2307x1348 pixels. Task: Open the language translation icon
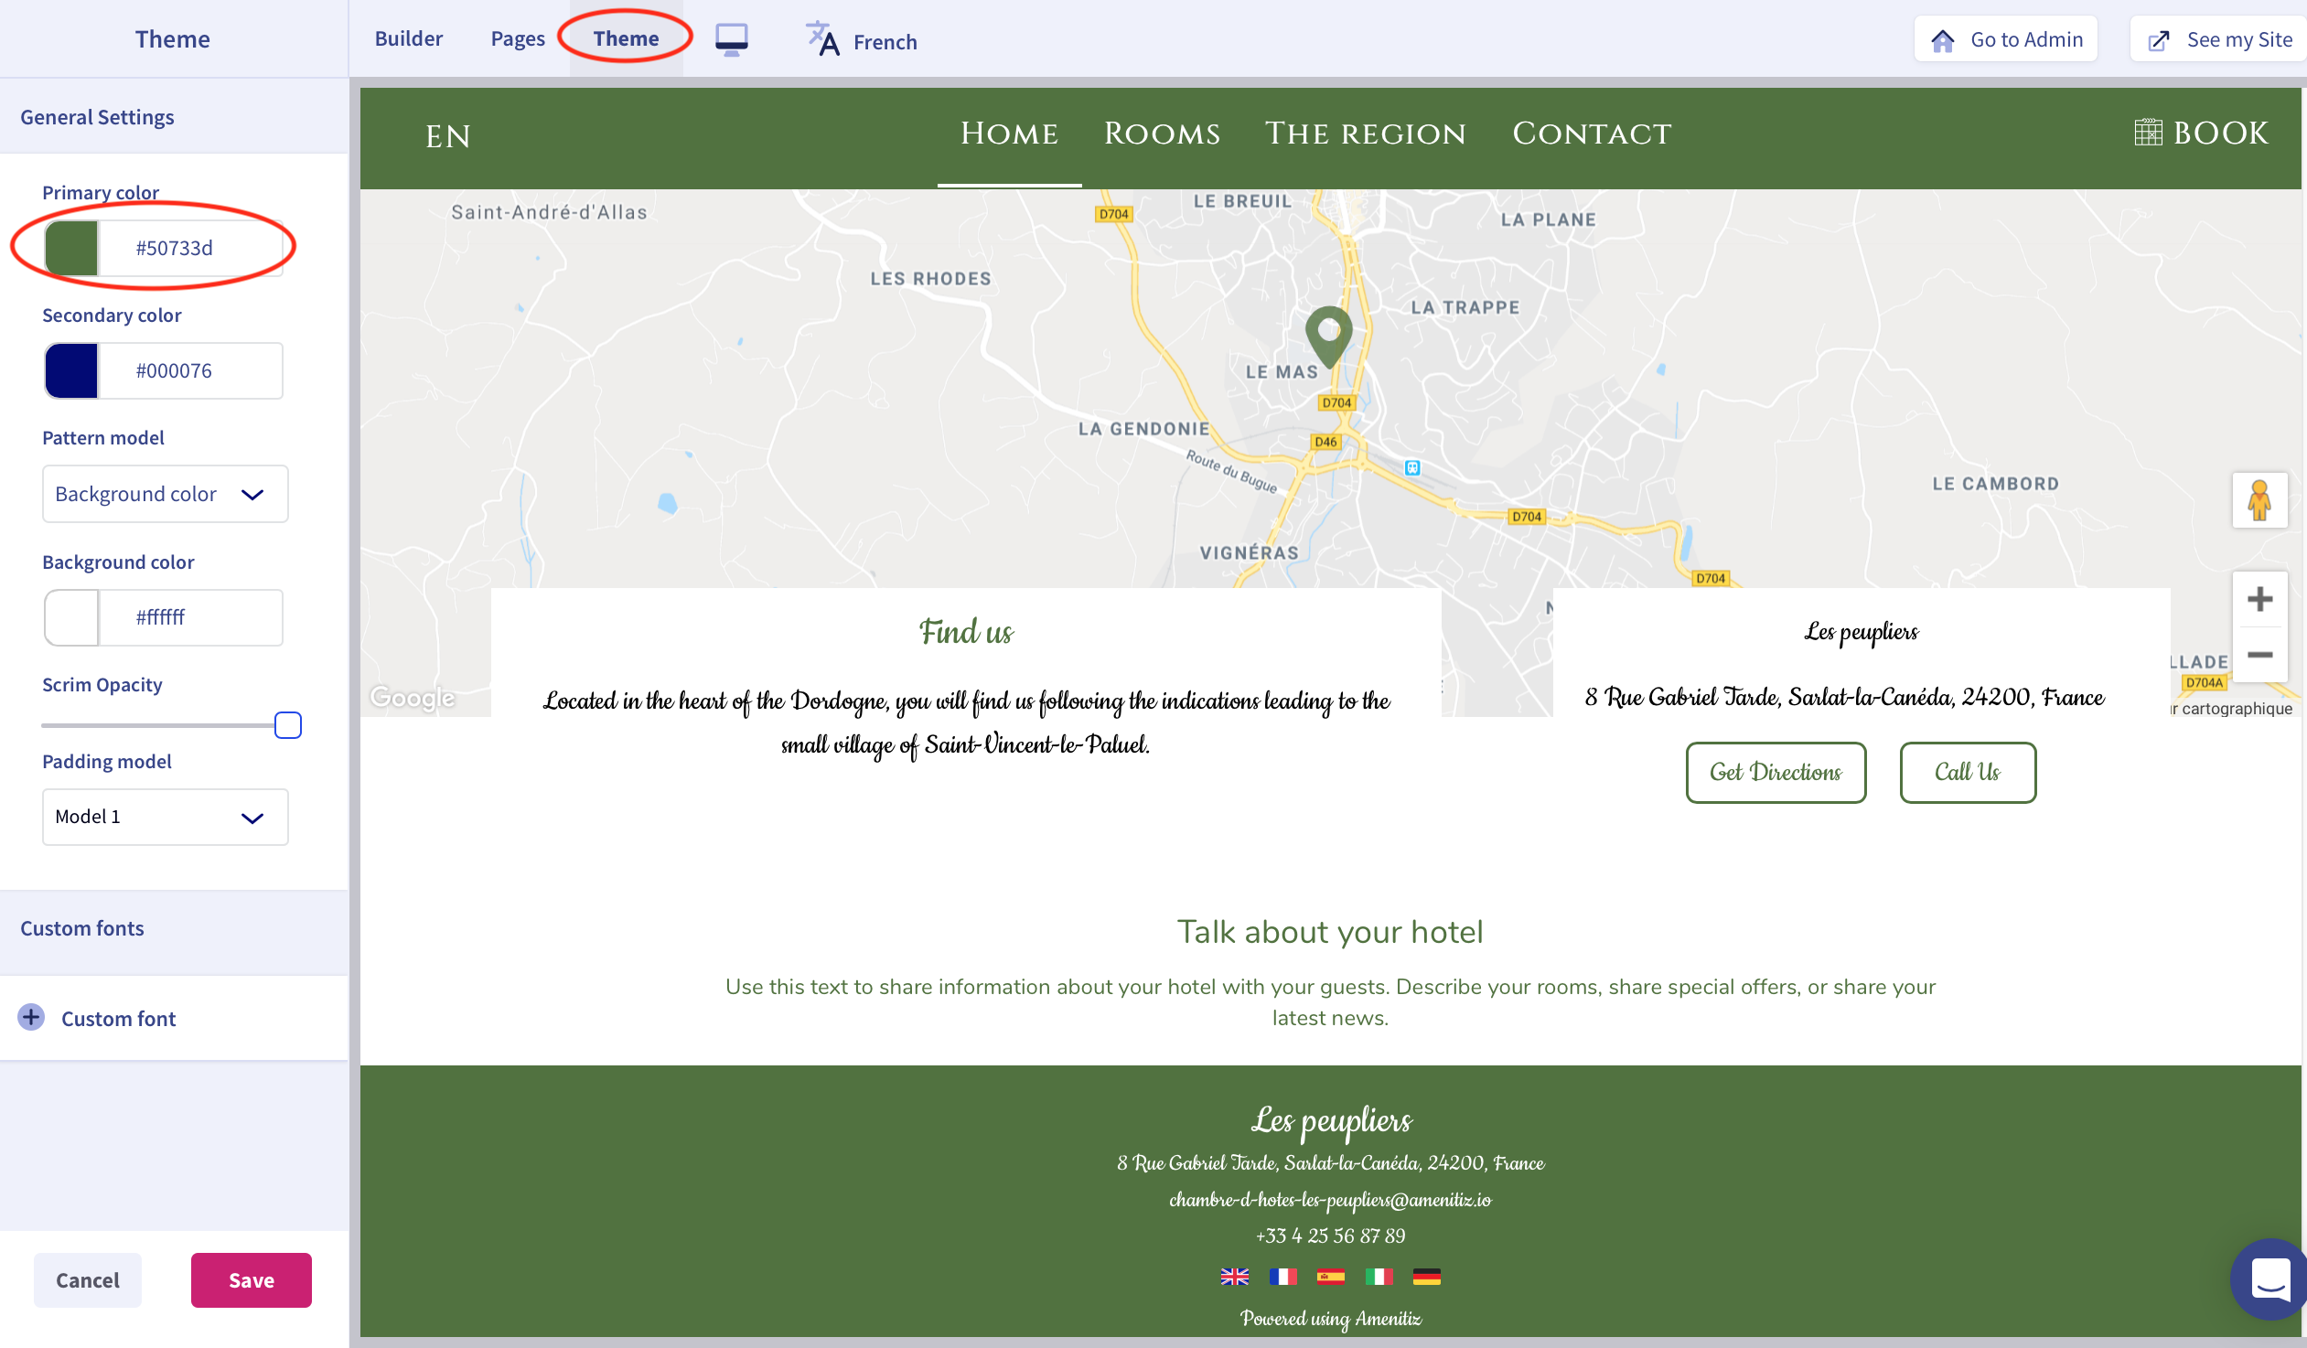click(822, 39)
